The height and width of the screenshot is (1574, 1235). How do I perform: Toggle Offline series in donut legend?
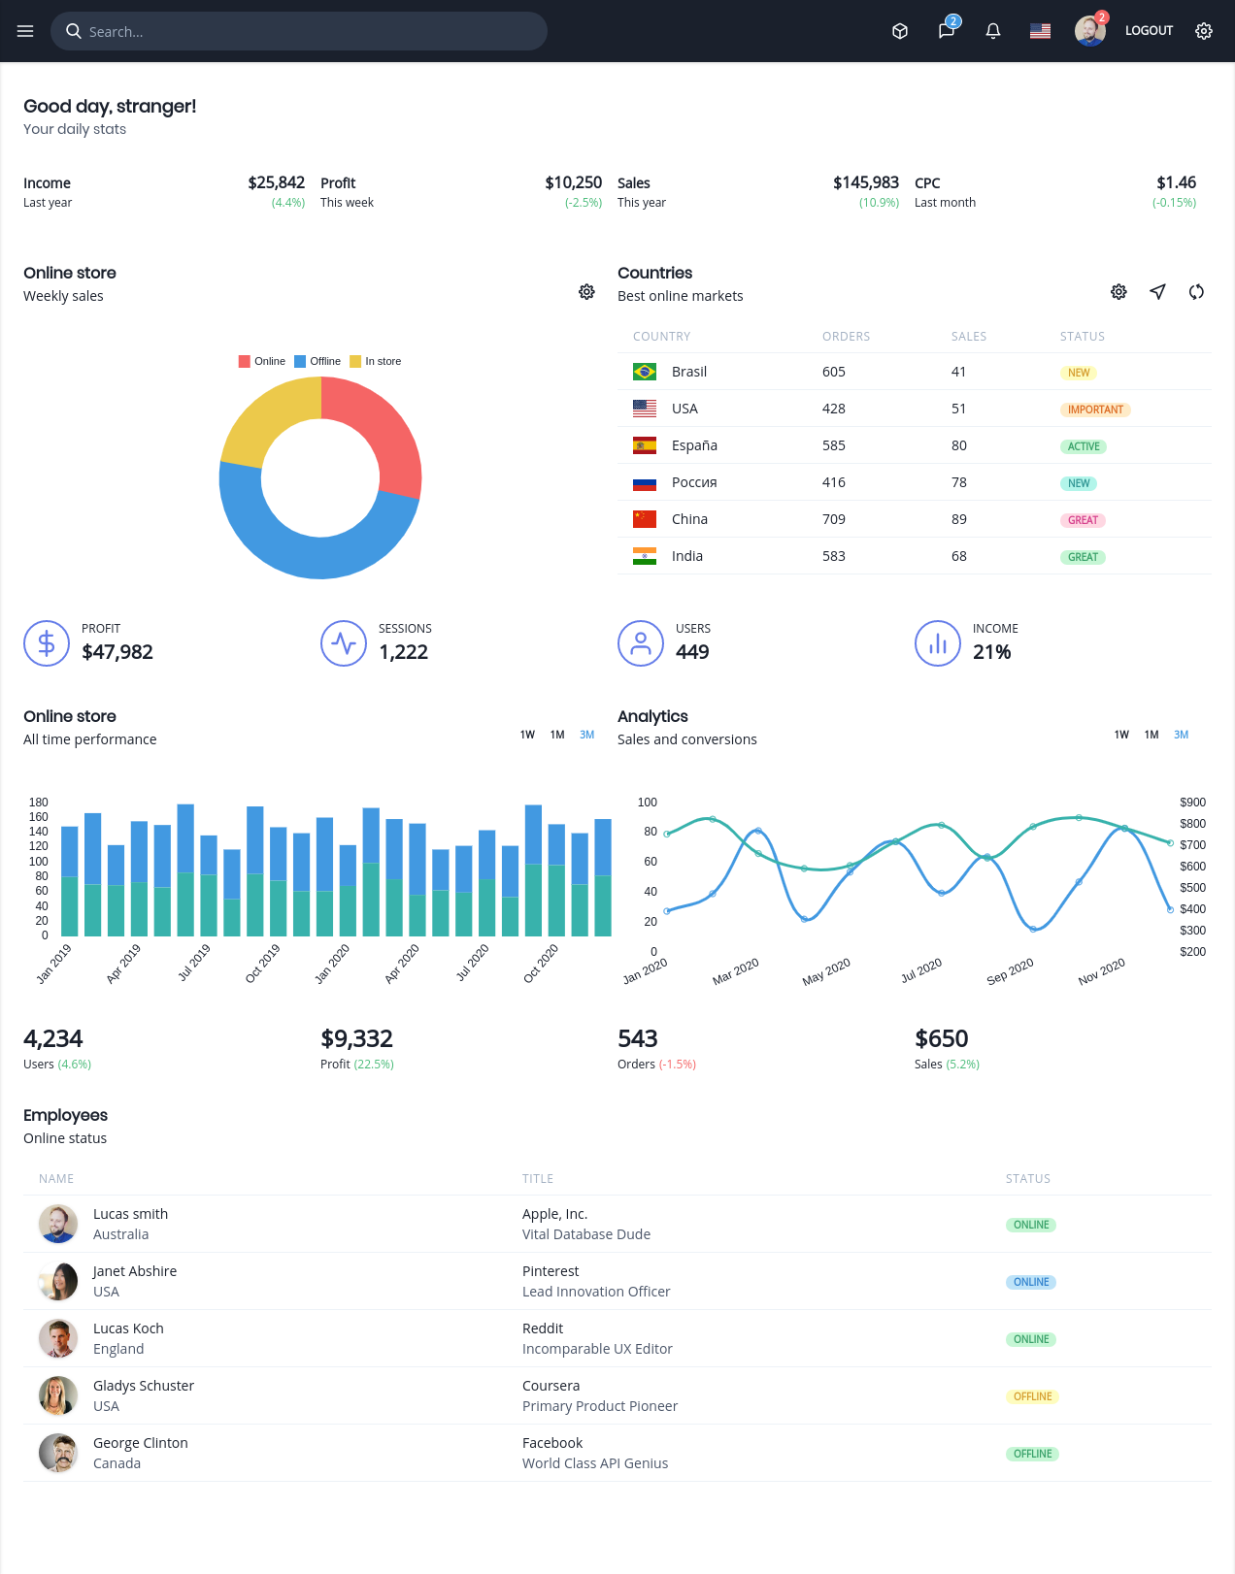coord(317,361)
